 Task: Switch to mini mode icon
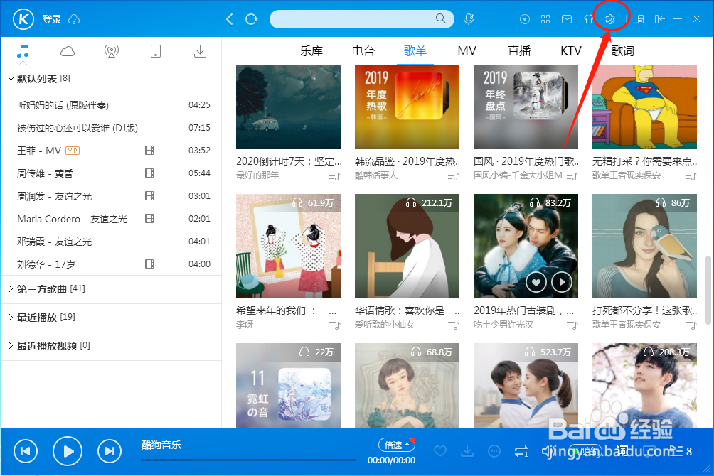pos(640,19)
